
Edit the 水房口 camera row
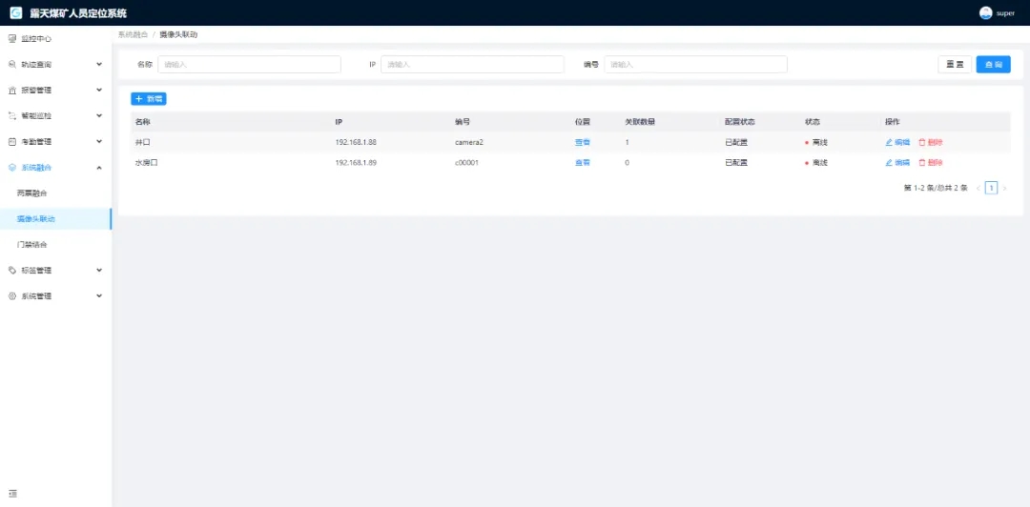pos(897,162)
